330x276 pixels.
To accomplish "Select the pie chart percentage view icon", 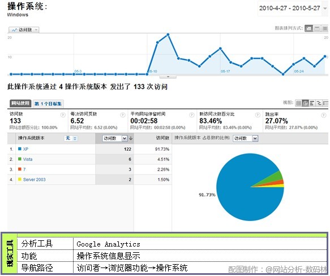I will coord(305,103).
